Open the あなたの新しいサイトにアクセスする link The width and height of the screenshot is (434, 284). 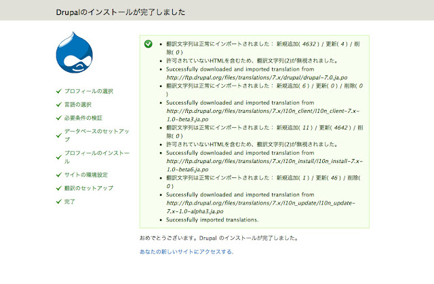(x=186, y=251)
